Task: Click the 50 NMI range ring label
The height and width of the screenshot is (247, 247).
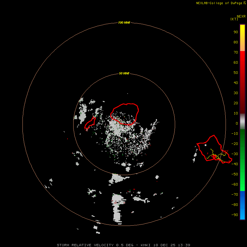Action: pyautogui.click(x=124, y=73)
